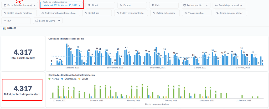Screen dimensions: 269x109
Task: Clear the Fecha de implementación date range
Action: (x=80, y=5)
